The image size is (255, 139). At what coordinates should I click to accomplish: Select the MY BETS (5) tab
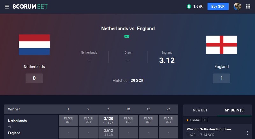click(235, 110)
